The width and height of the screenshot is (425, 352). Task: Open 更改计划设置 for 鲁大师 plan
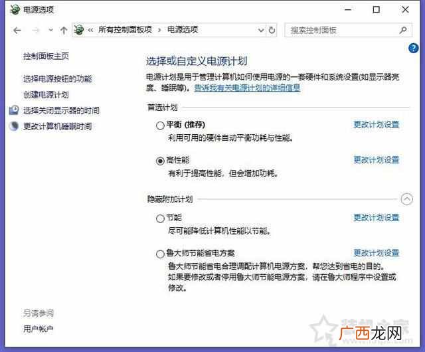[377, 253]
